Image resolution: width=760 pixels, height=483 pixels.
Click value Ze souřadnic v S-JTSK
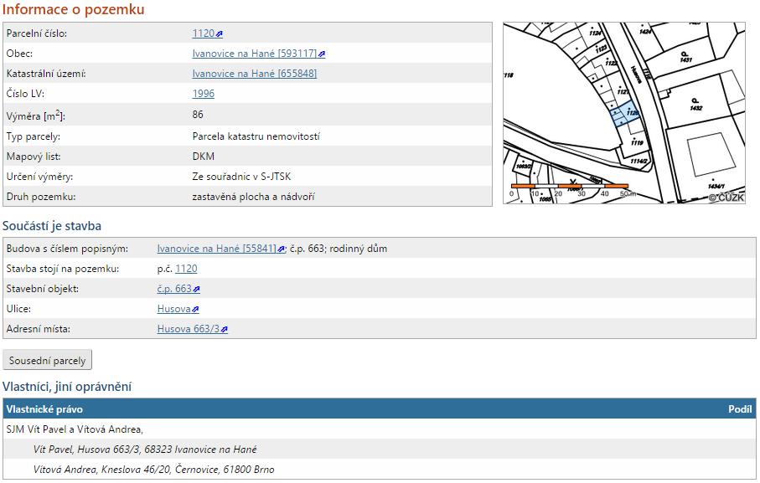pyautogui.click(x=241, y=177)
